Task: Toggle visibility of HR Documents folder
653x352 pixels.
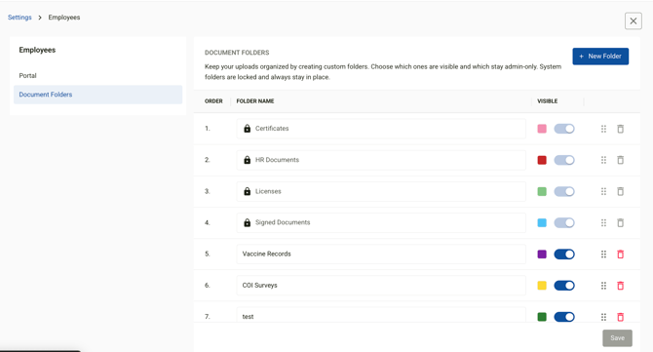Action: tap(564, 160)
